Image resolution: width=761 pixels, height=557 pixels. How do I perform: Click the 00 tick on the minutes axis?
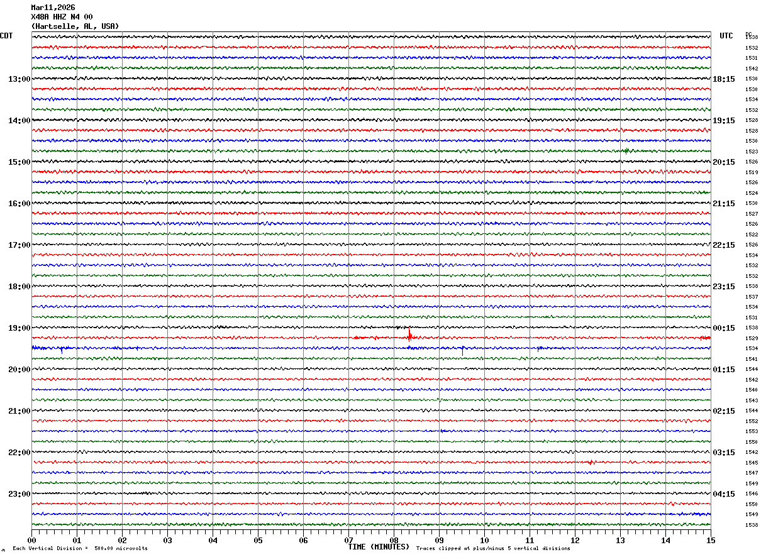[x=31, y=540]
